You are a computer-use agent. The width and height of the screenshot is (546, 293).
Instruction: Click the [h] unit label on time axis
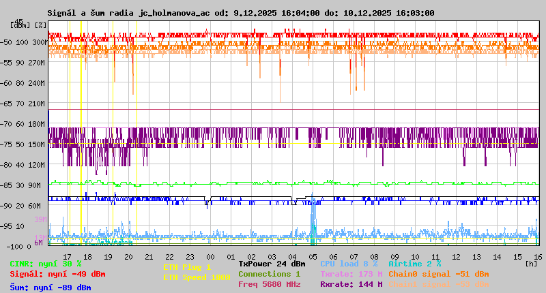pyautogui.click(x=531, y=263)
